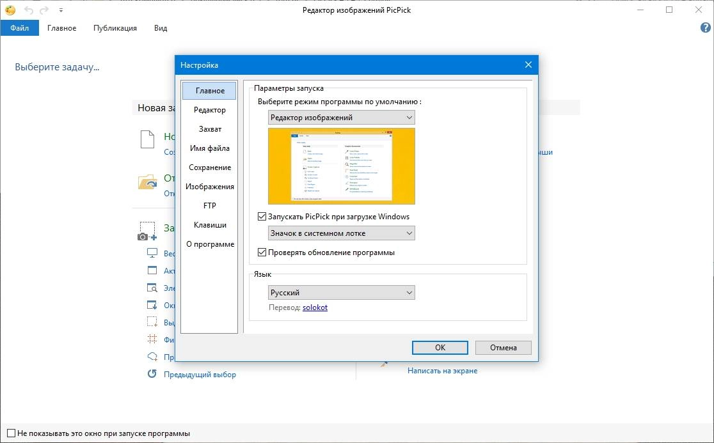Select Редактор in settings sidebar

coord(209,109)
